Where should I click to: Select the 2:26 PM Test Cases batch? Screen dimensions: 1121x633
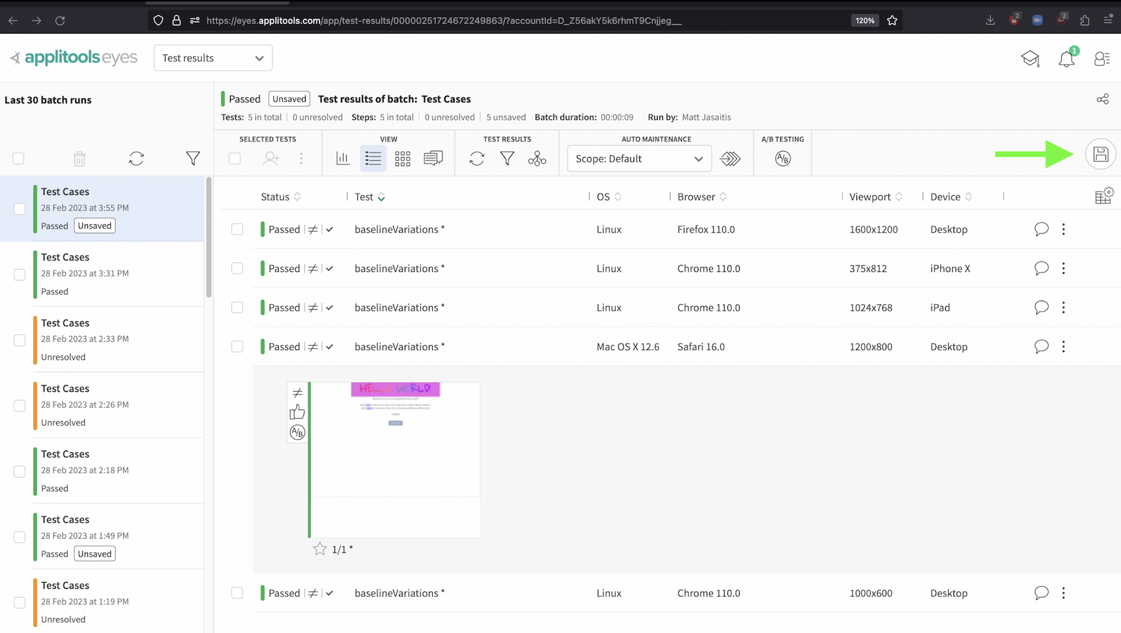[102, 405]
